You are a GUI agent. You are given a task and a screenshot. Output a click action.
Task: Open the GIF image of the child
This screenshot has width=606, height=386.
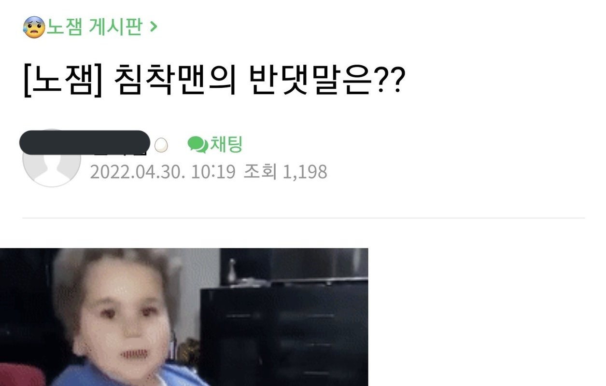(x=184, y=317)
